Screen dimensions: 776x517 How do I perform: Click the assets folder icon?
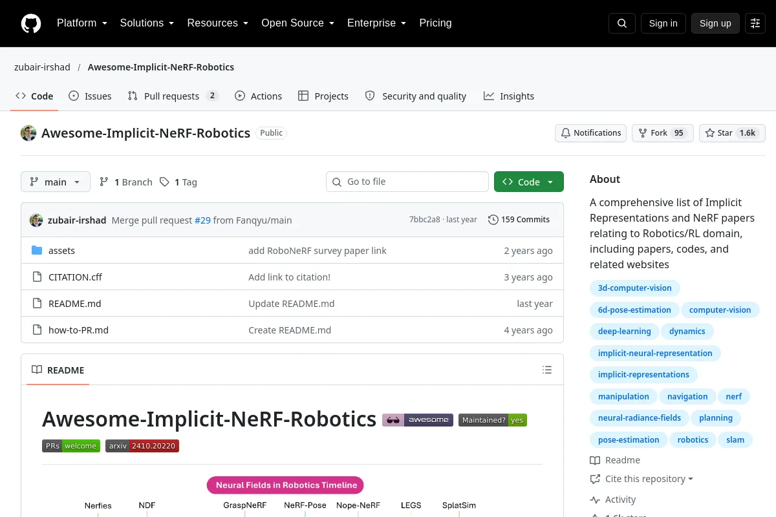(x=37, y=251)
